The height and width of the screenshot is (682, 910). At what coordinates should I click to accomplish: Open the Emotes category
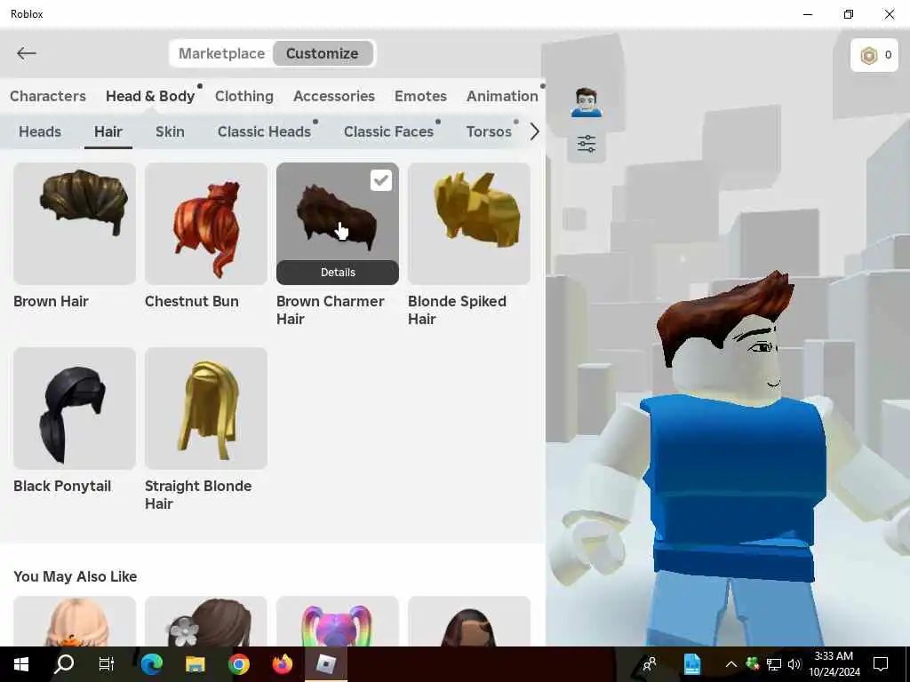click(x=420, y=96)
